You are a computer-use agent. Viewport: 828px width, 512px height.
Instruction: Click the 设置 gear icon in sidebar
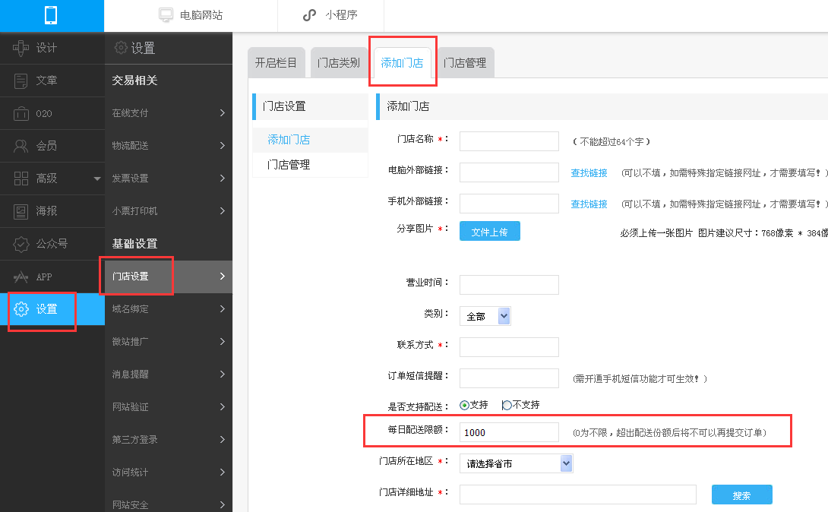coord(21,309)
